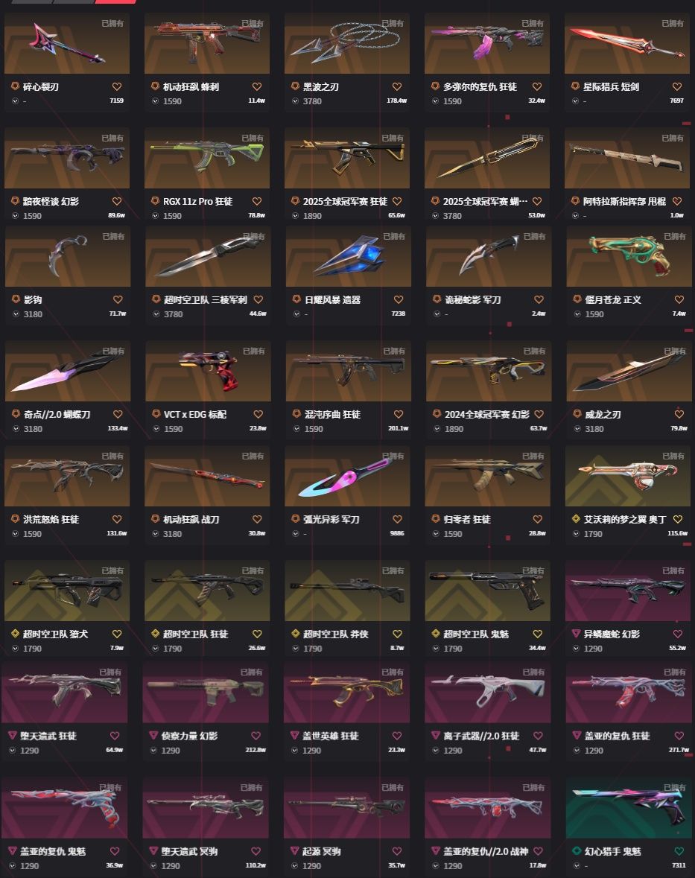Click the teal tier icon of 幻心猎手 鬼魅
Screen dimensions: 695x878
click(x=577, y=850)
